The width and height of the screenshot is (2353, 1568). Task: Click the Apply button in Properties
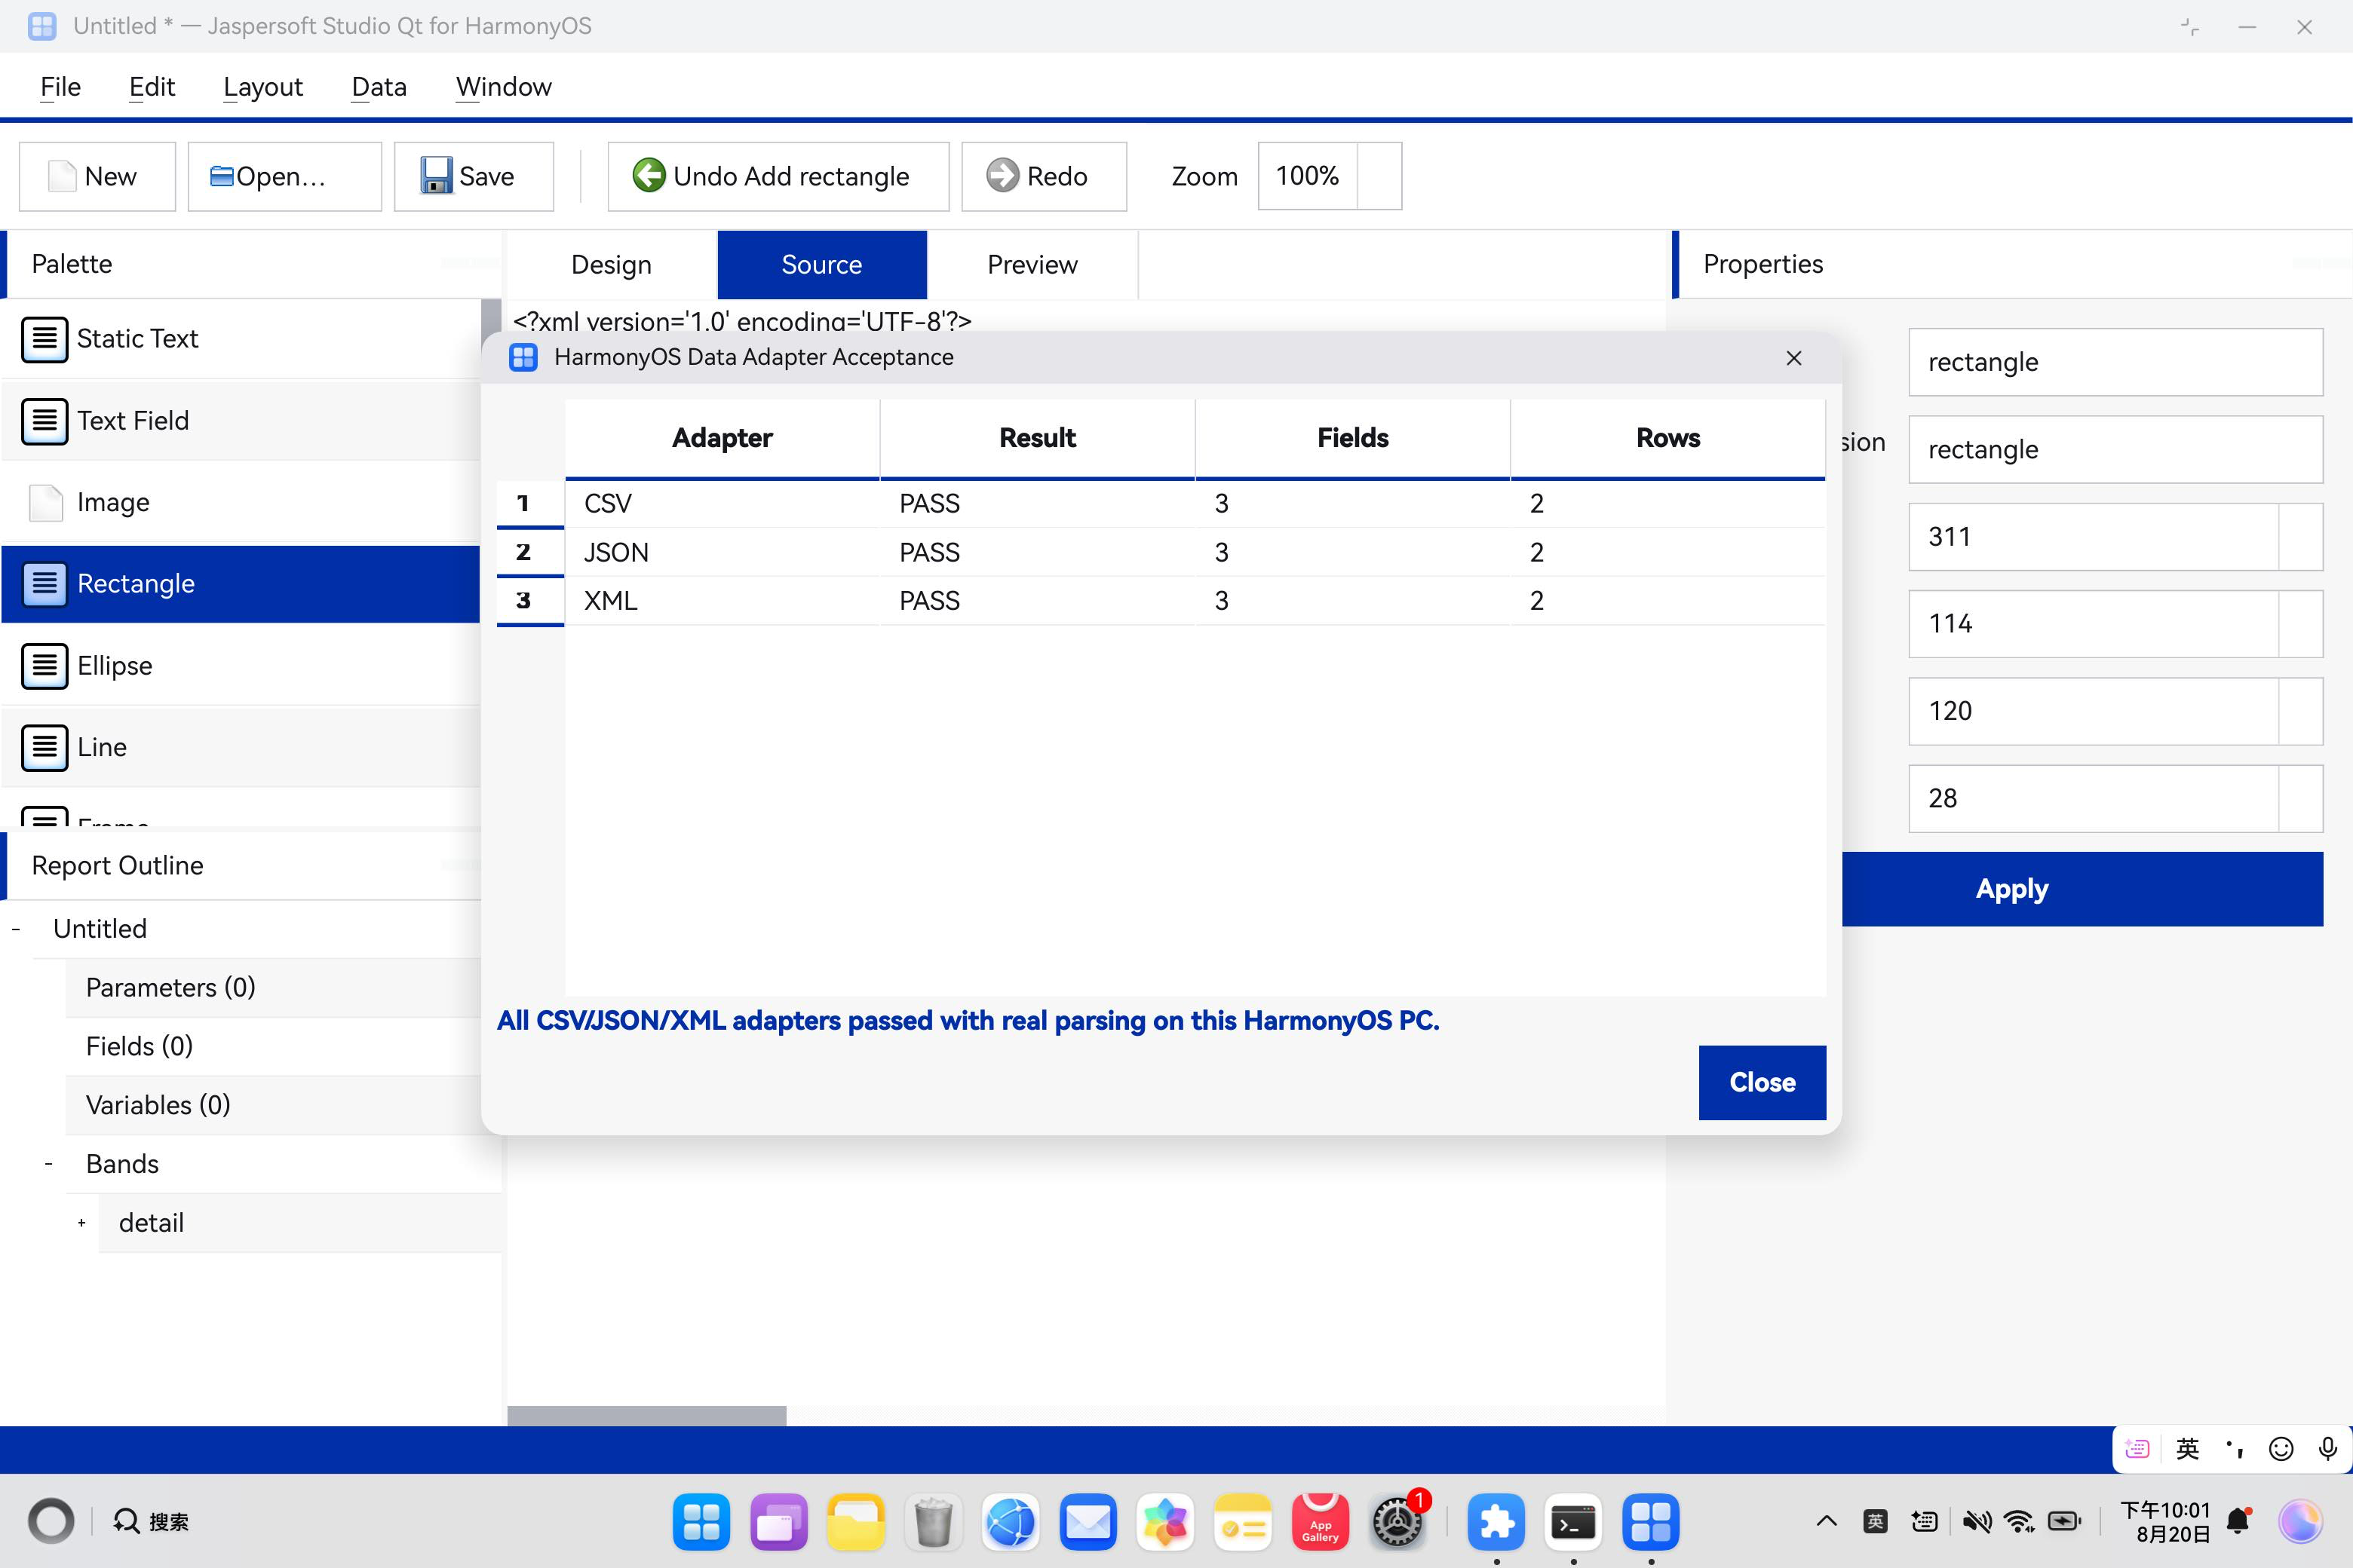tap(2082, 889)
